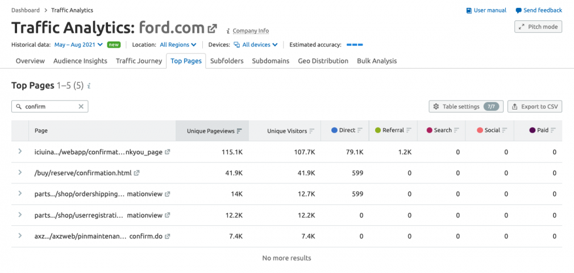Sort by Unique Pageviews icon
Viewport: 574px width, 273px height.
(239, 131)
